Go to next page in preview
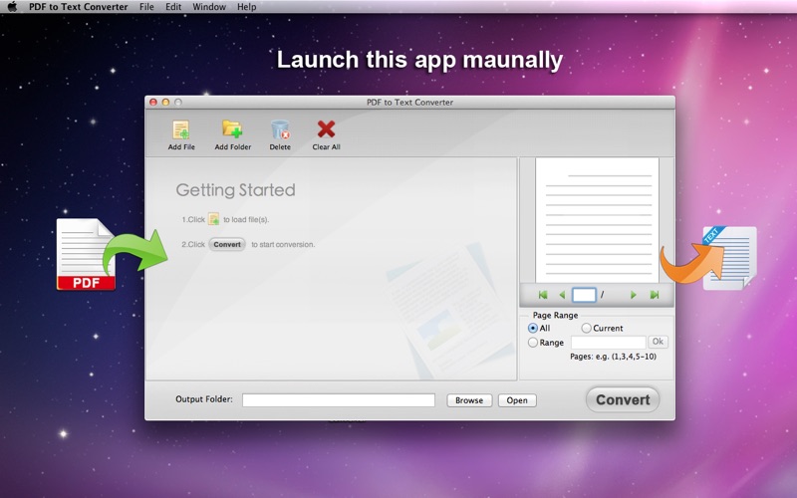This screenshot has height=498, width=797. tap(633, 295)
